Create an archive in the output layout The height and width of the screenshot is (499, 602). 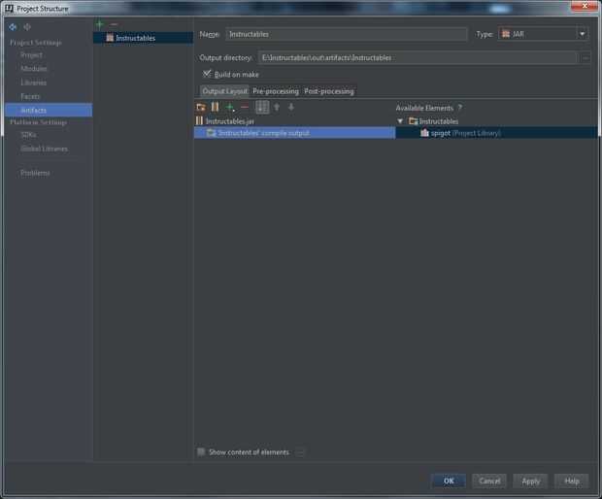(215, 108)
